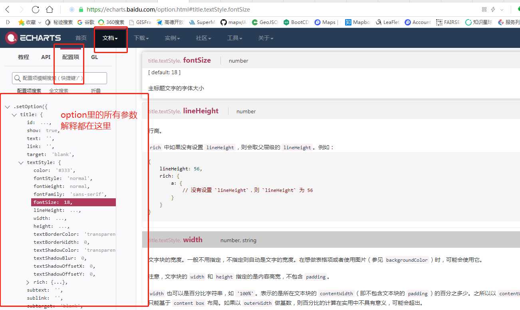
Task: Open the address bar dropdown arrow
Action: [502, 10]
